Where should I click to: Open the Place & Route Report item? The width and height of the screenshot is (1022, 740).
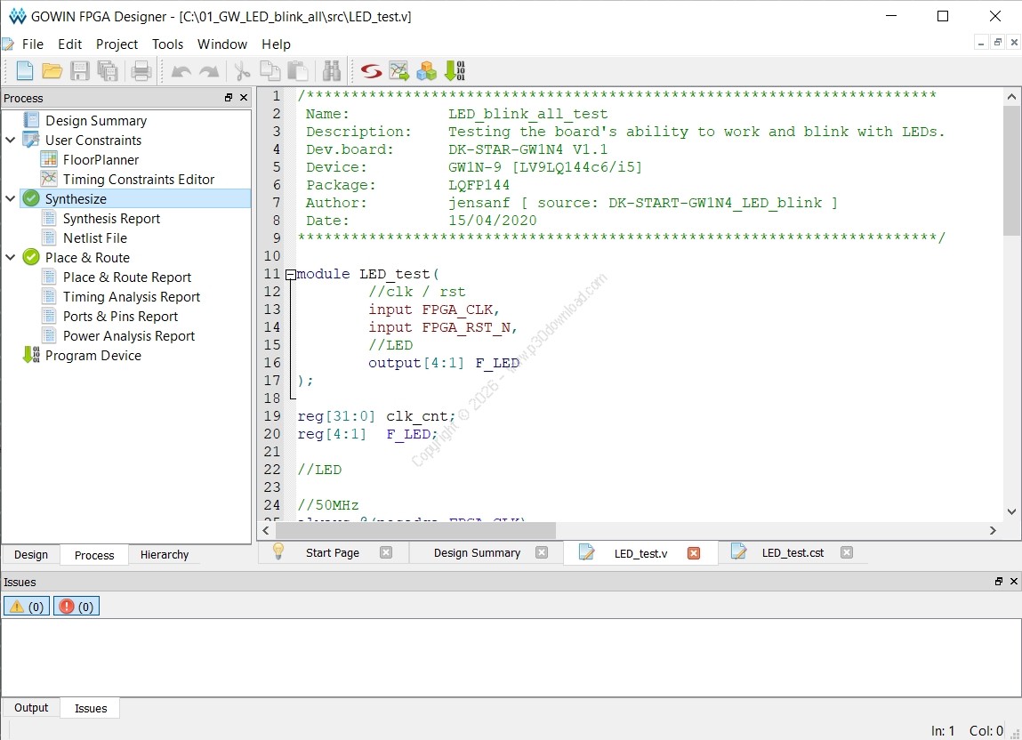127,277
